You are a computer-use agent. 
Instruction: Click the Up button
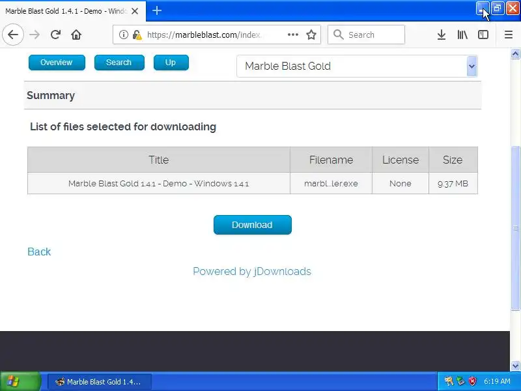(x=171, y=63)
